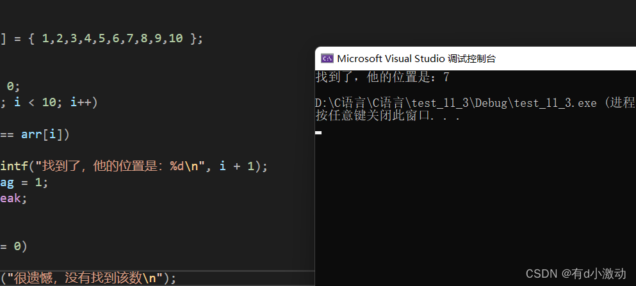Click the line ending in ag = 1;
The image size is (636, 286).
(24, 182)
